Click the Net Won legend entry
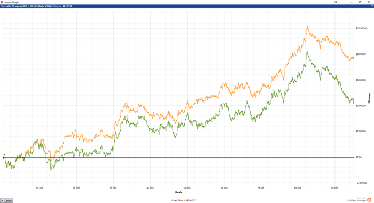374x203 pixels. click(x=177, y=201)
